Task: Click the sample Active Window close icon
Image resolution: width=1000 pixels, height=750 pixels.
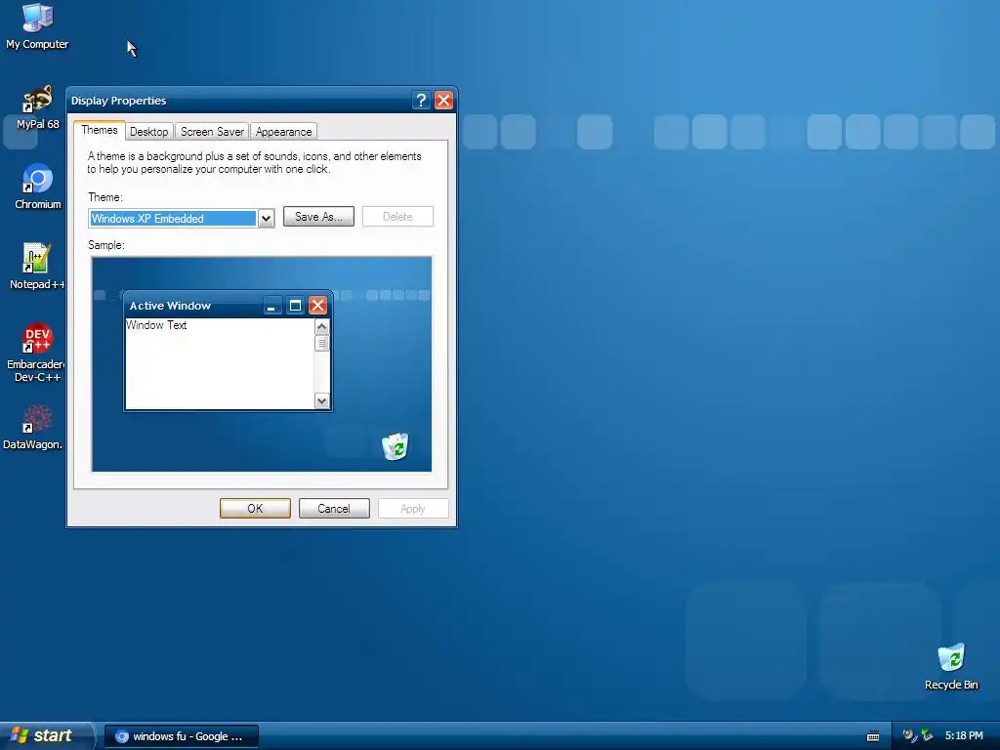Action: tap(317, 306)
